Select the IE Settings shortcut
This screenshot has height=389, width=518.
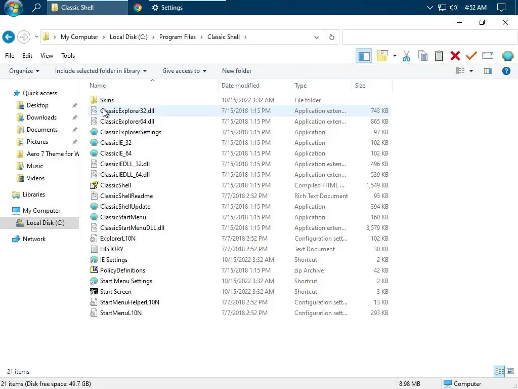[x=113, y=260]
